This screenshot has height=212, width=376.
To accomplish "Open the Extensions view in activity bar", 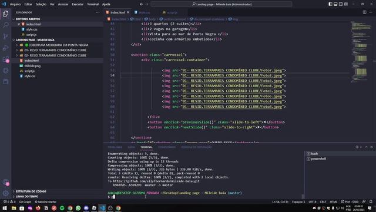I will click(5, 59).
